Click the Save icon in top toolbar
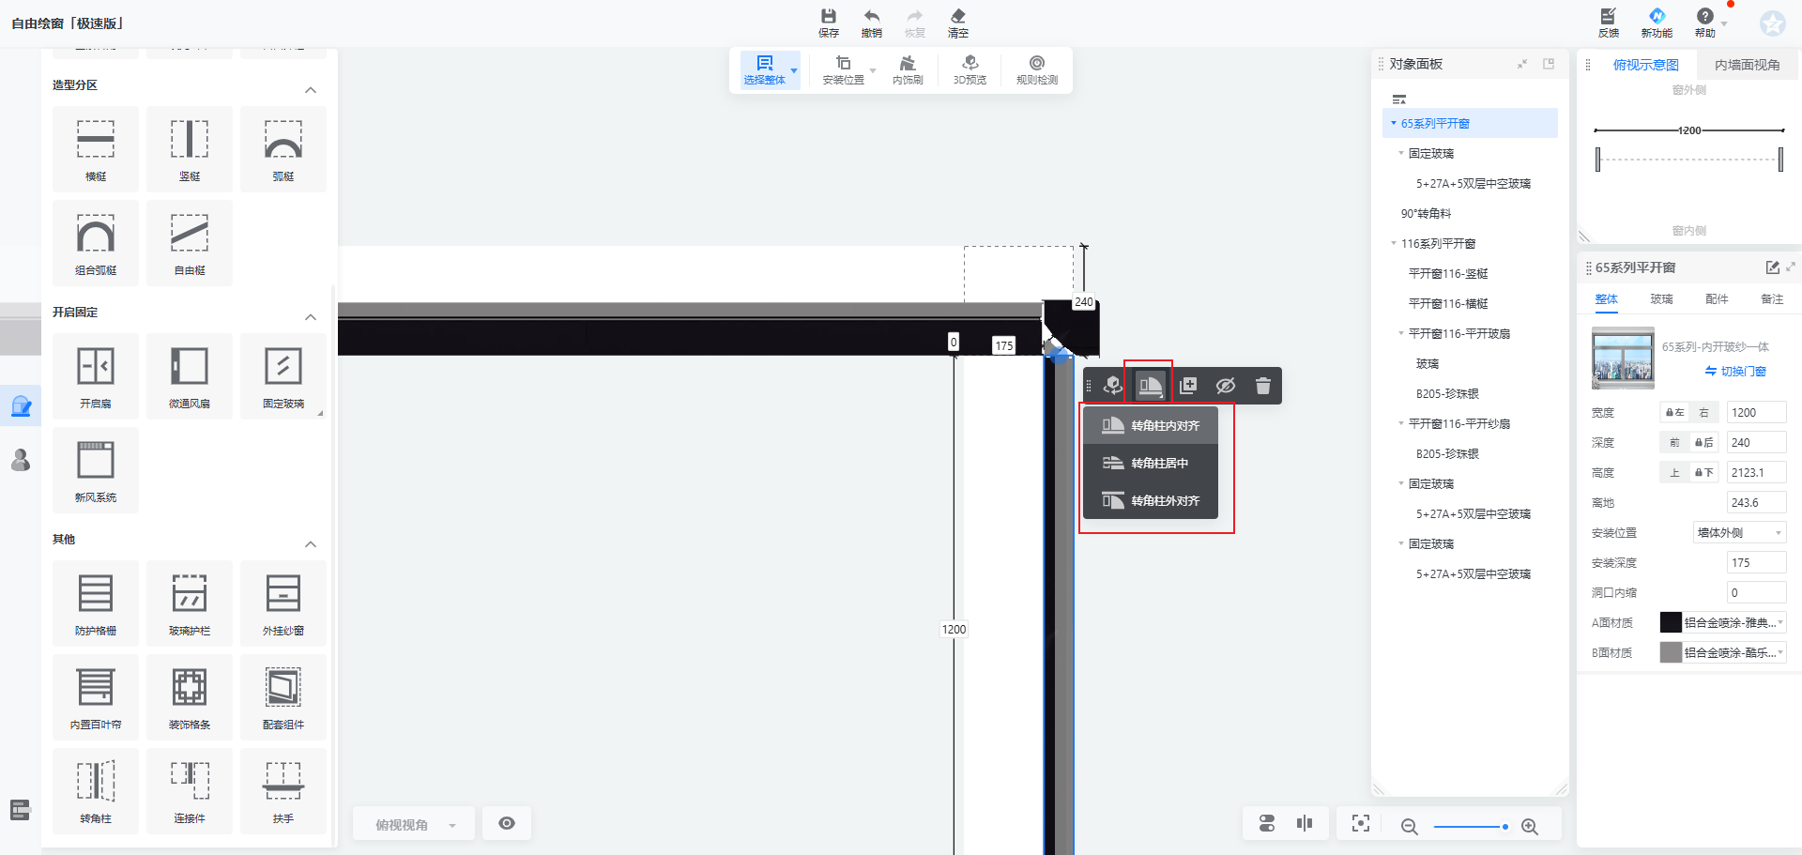The height and width of the screenshot is (855, 1802). point(828,22)
